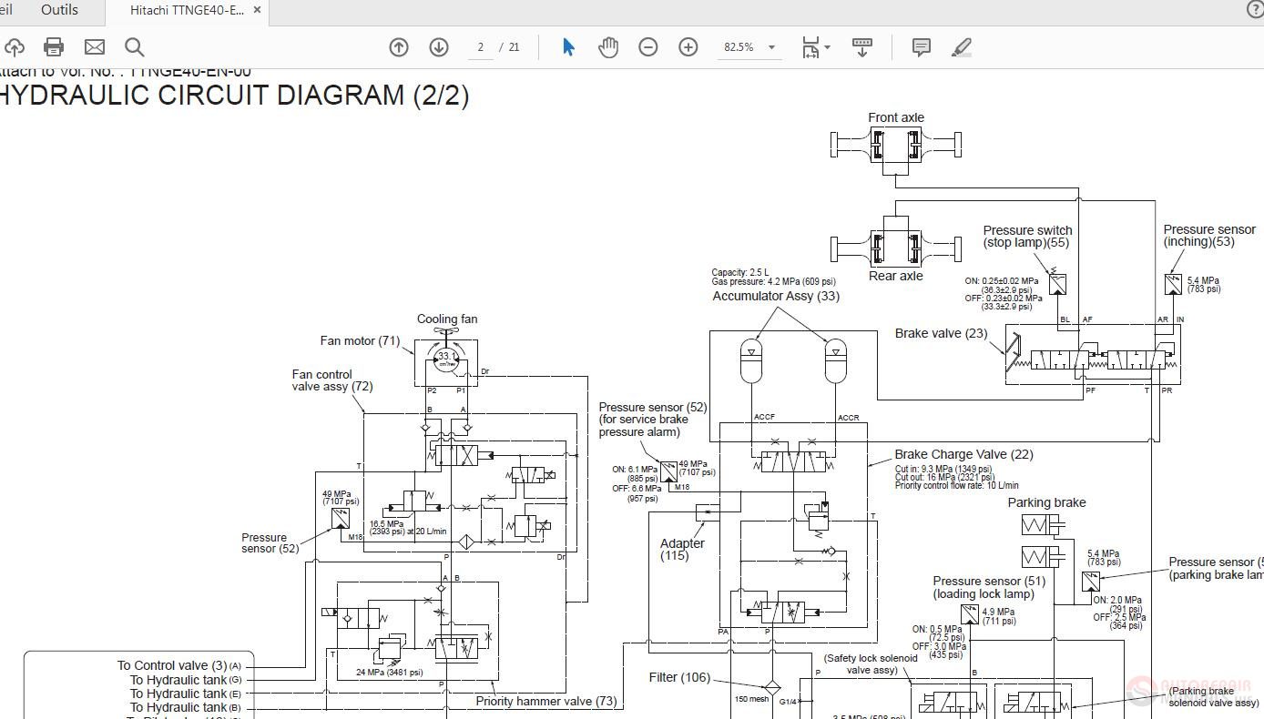Select the Hitachi TTNGE40-E... document tab
This screenshot has height=719, width=1264.
click(x=187, y=10)
